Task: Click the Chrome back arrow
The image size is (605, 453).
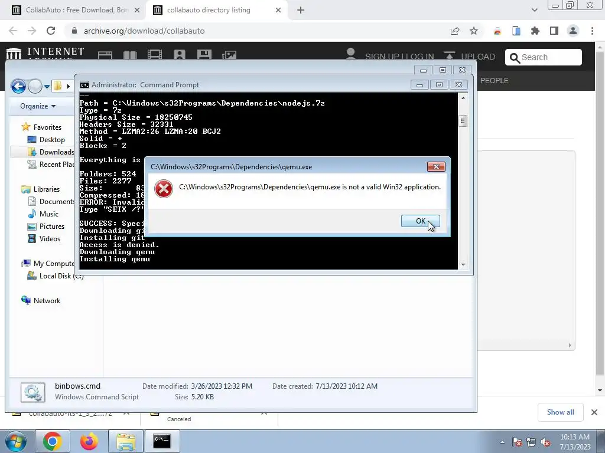Action: coord(13,31)
